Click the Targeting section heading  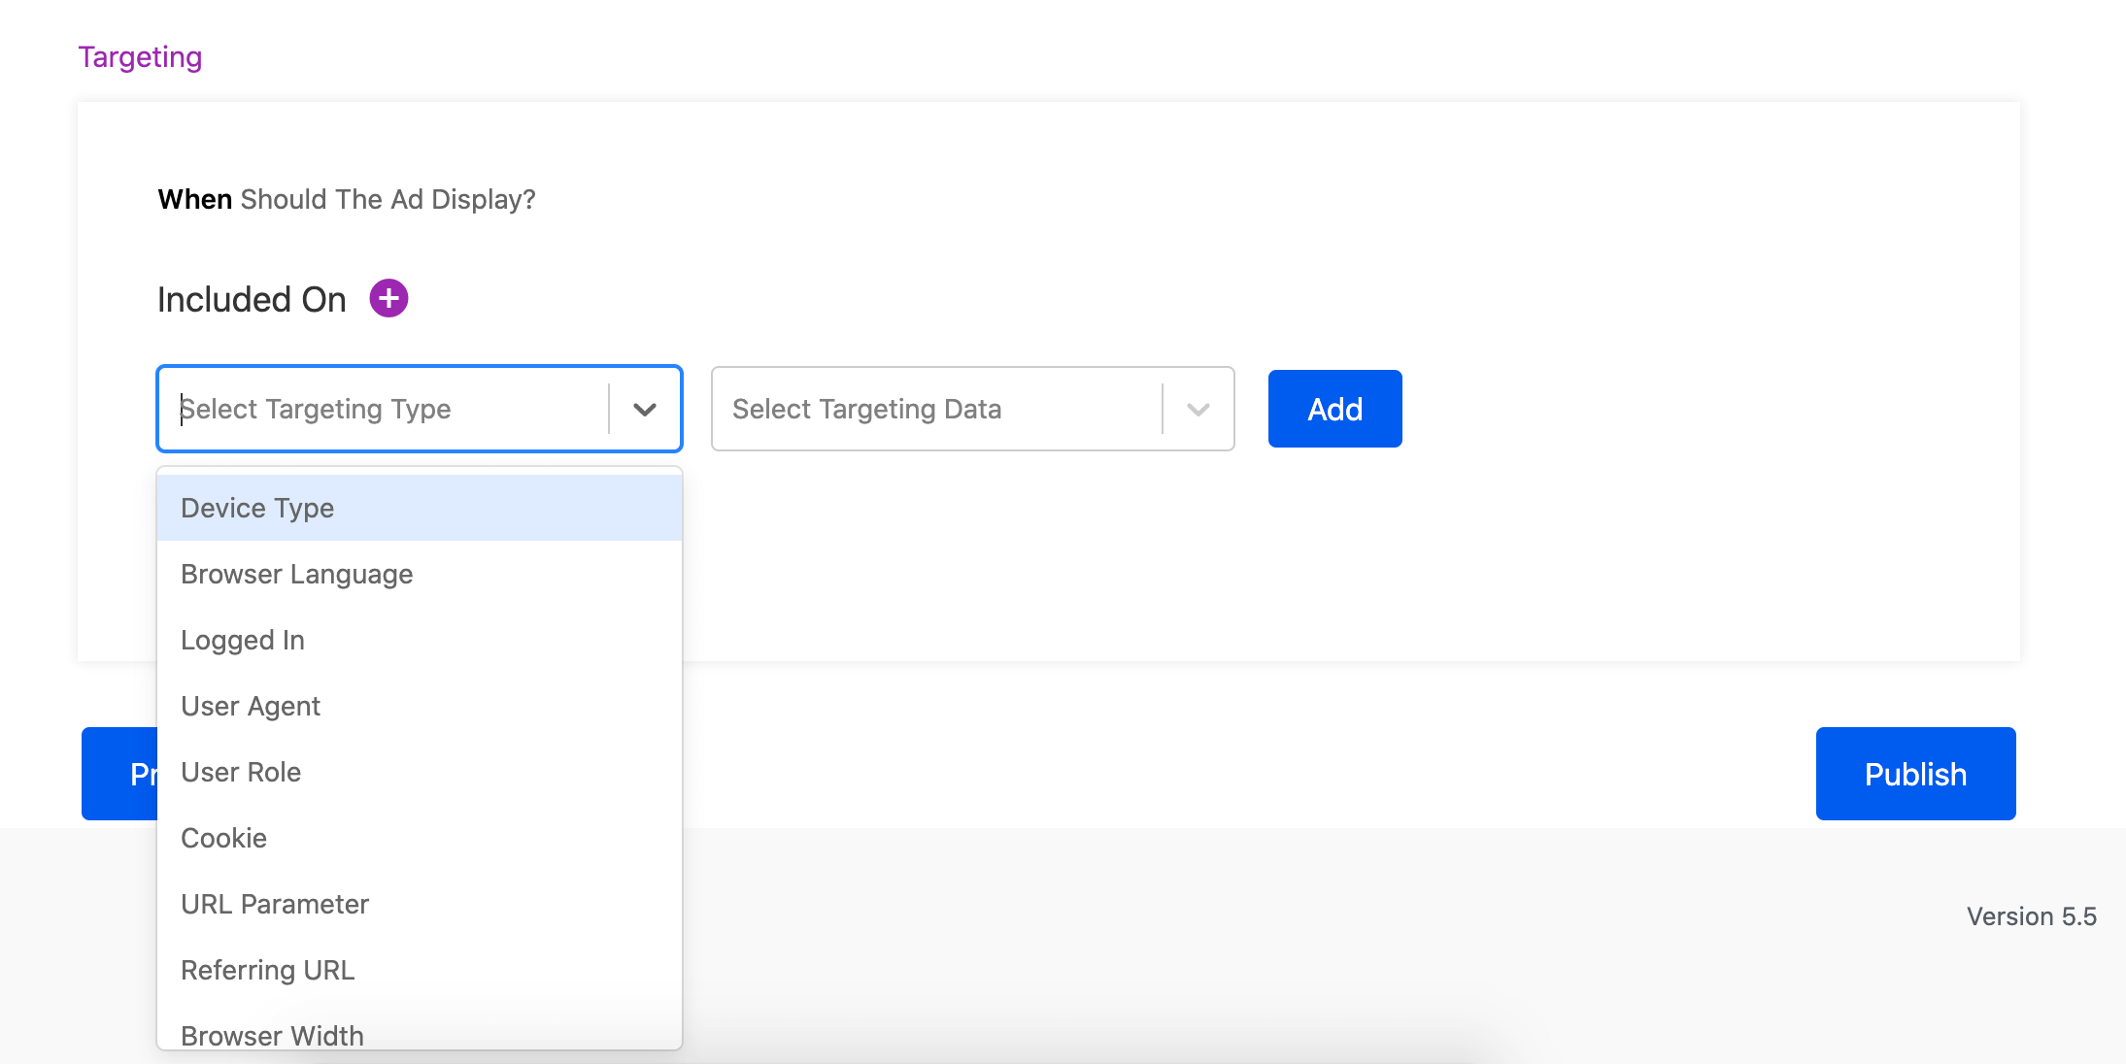point(140,57)
